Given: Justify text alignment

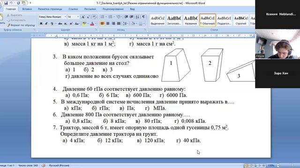Looking at the screenshot, I should [119, 24].
